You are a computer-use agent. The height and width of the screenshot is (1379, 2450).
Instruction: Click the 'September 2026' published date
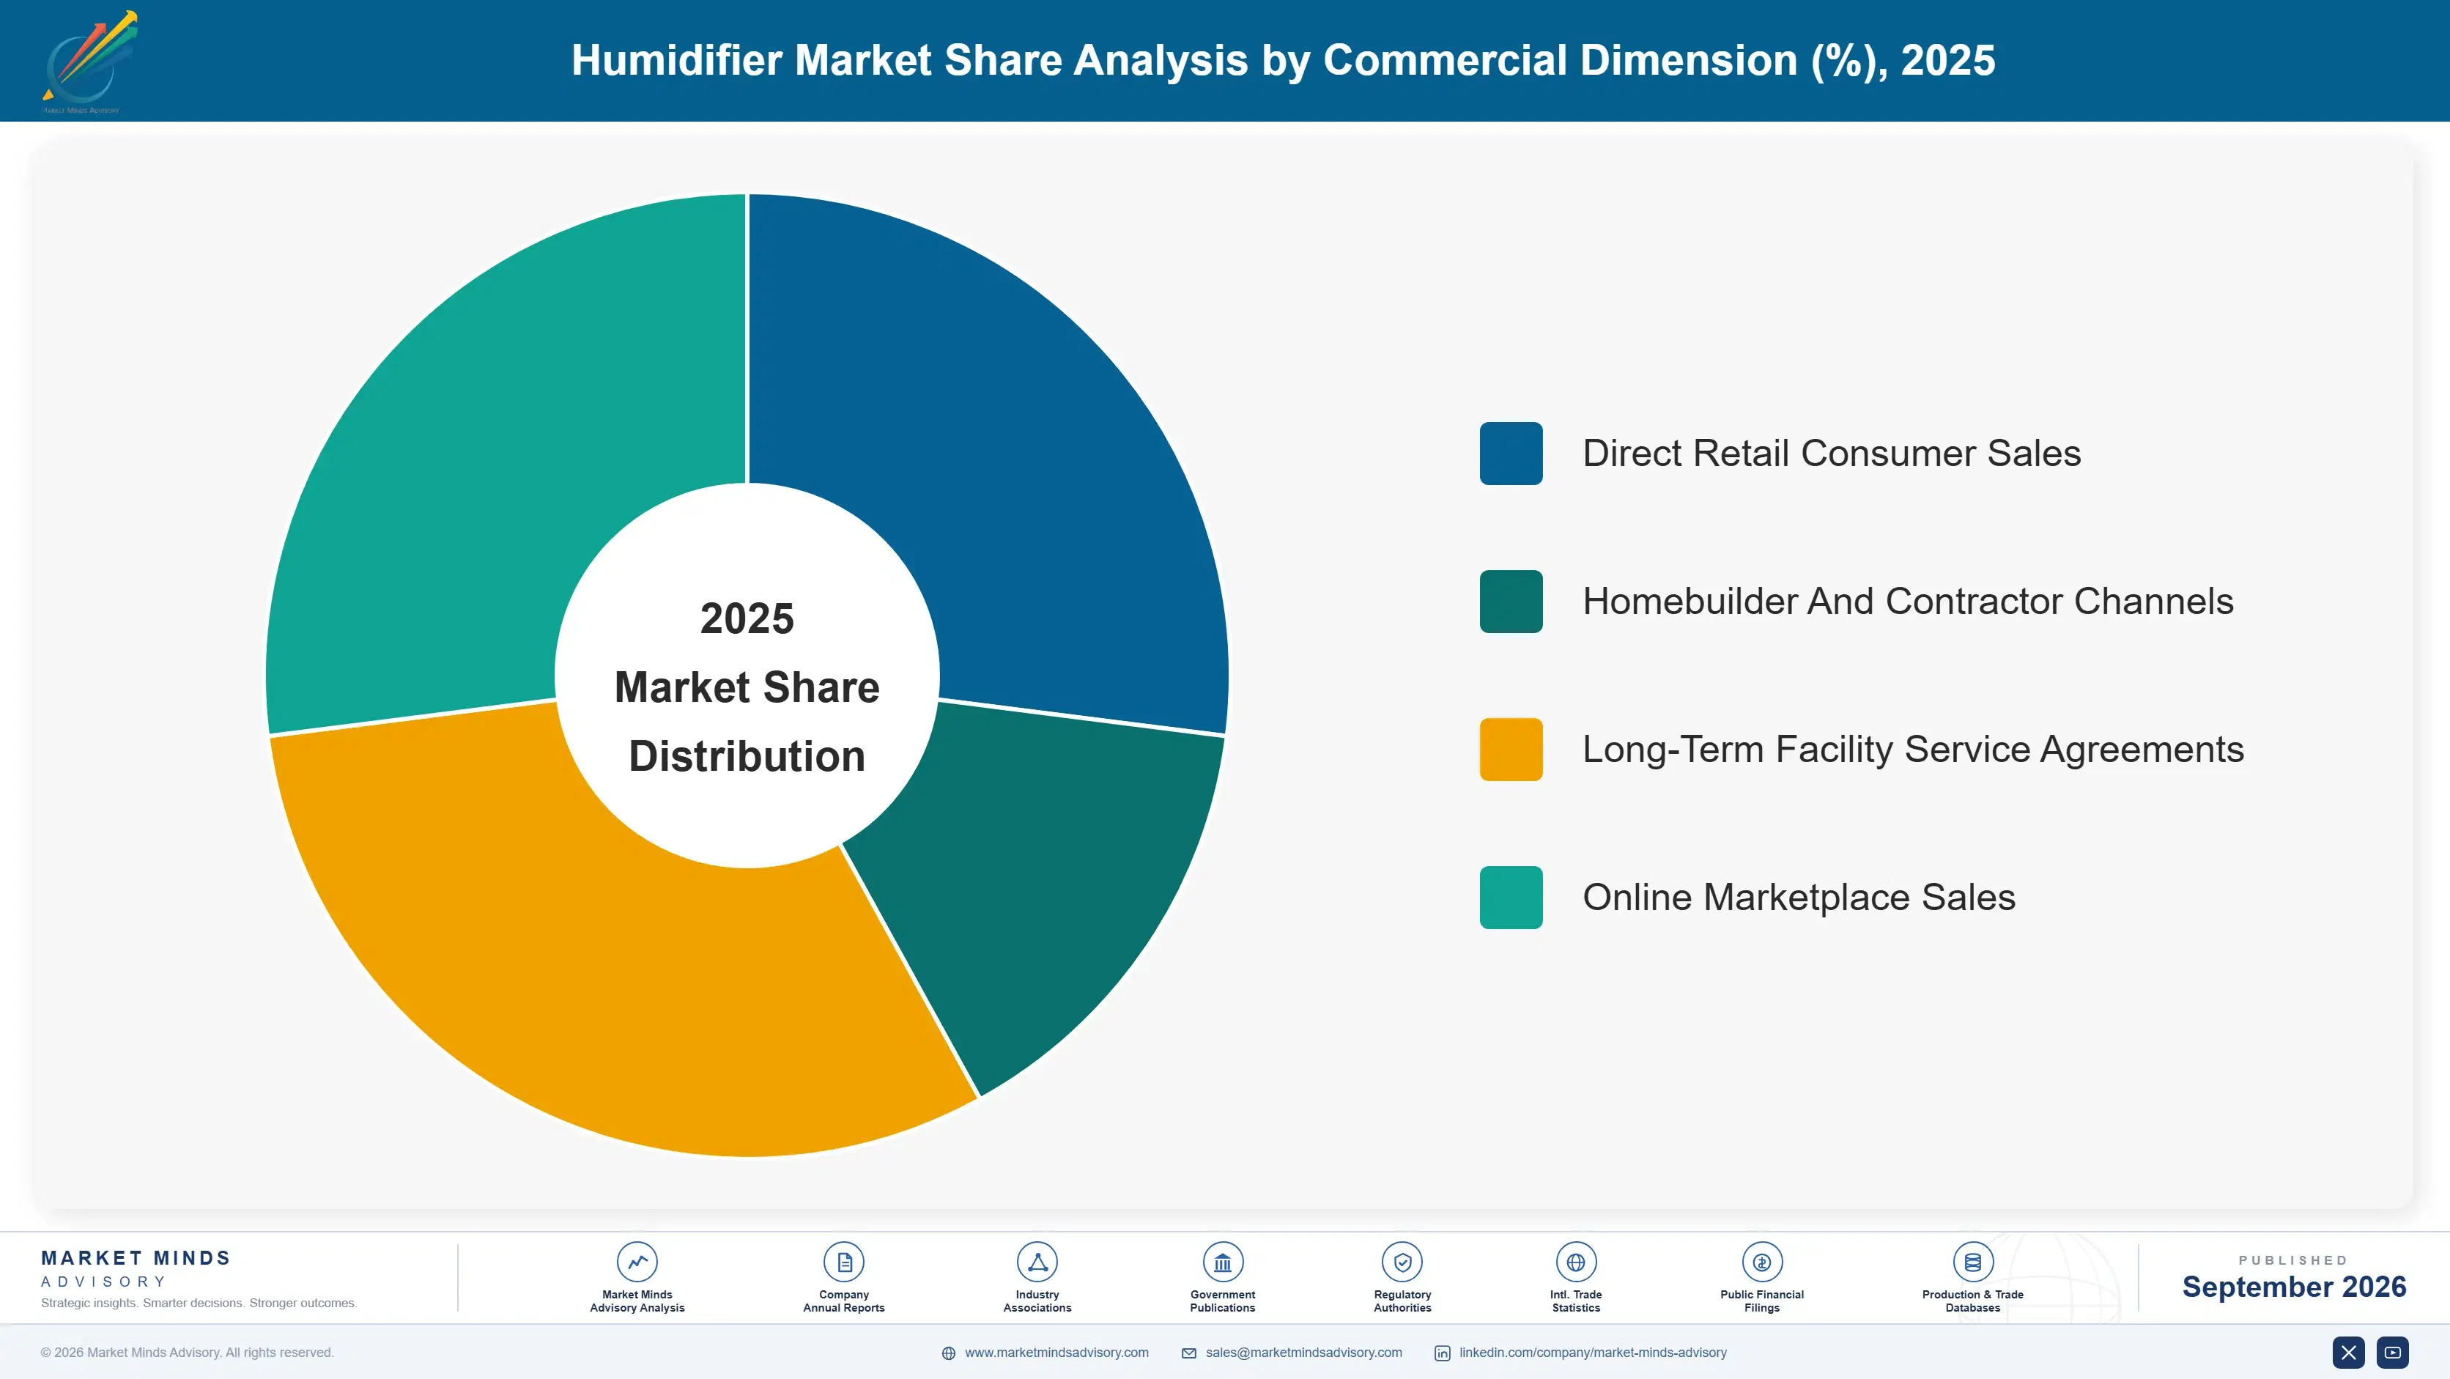click(x=2294, y=1287)
